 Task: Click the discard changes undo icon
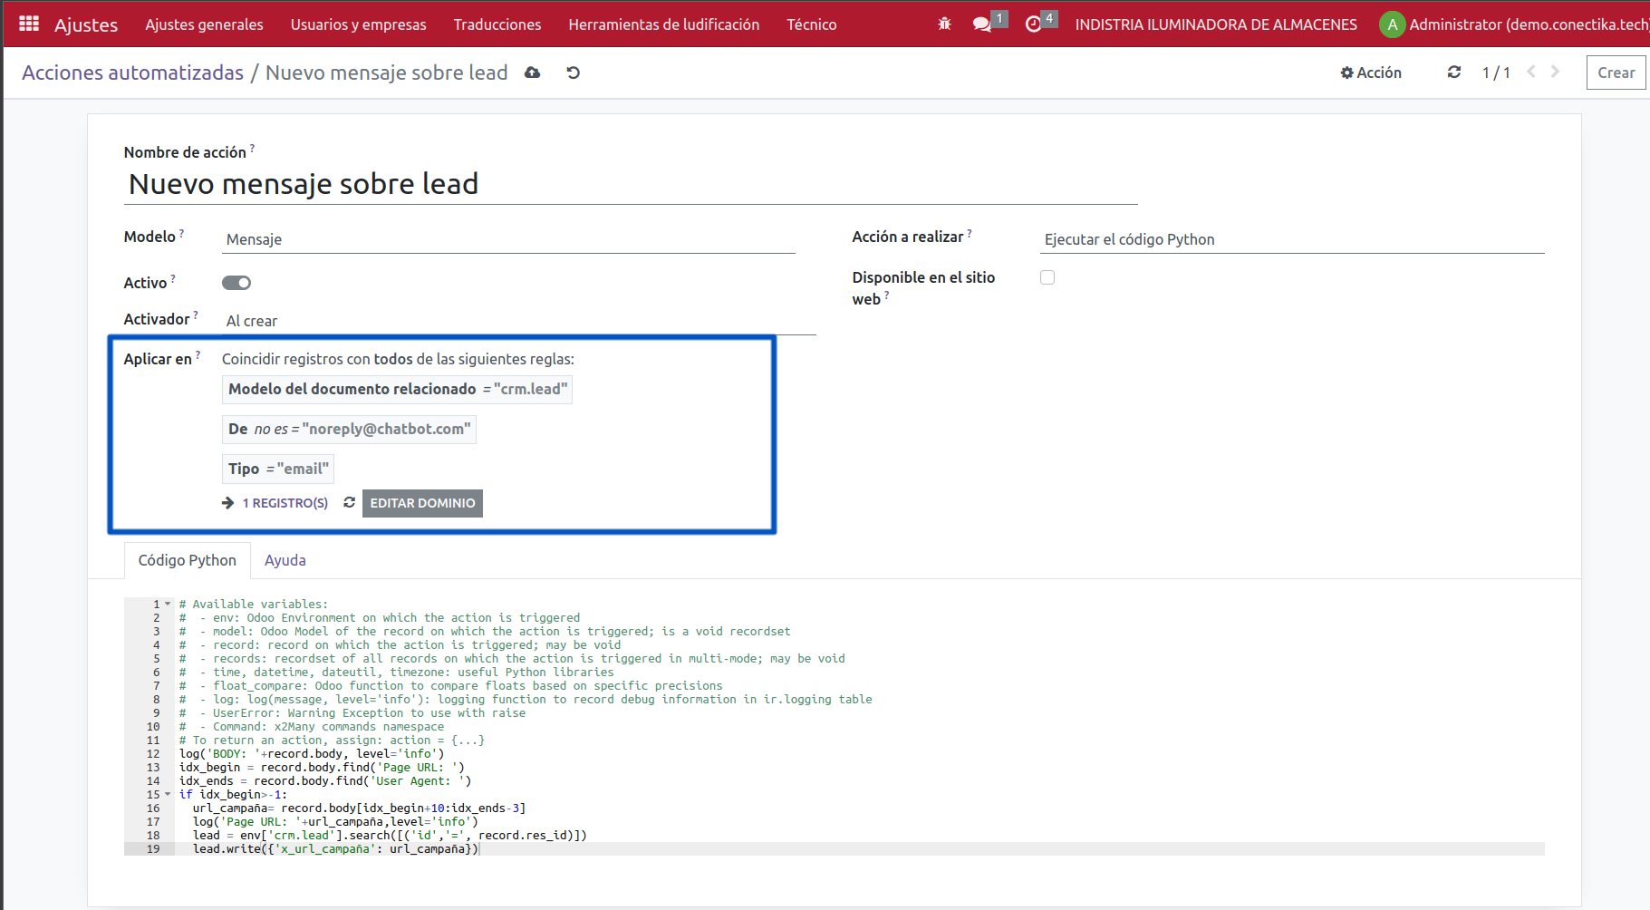573,73
